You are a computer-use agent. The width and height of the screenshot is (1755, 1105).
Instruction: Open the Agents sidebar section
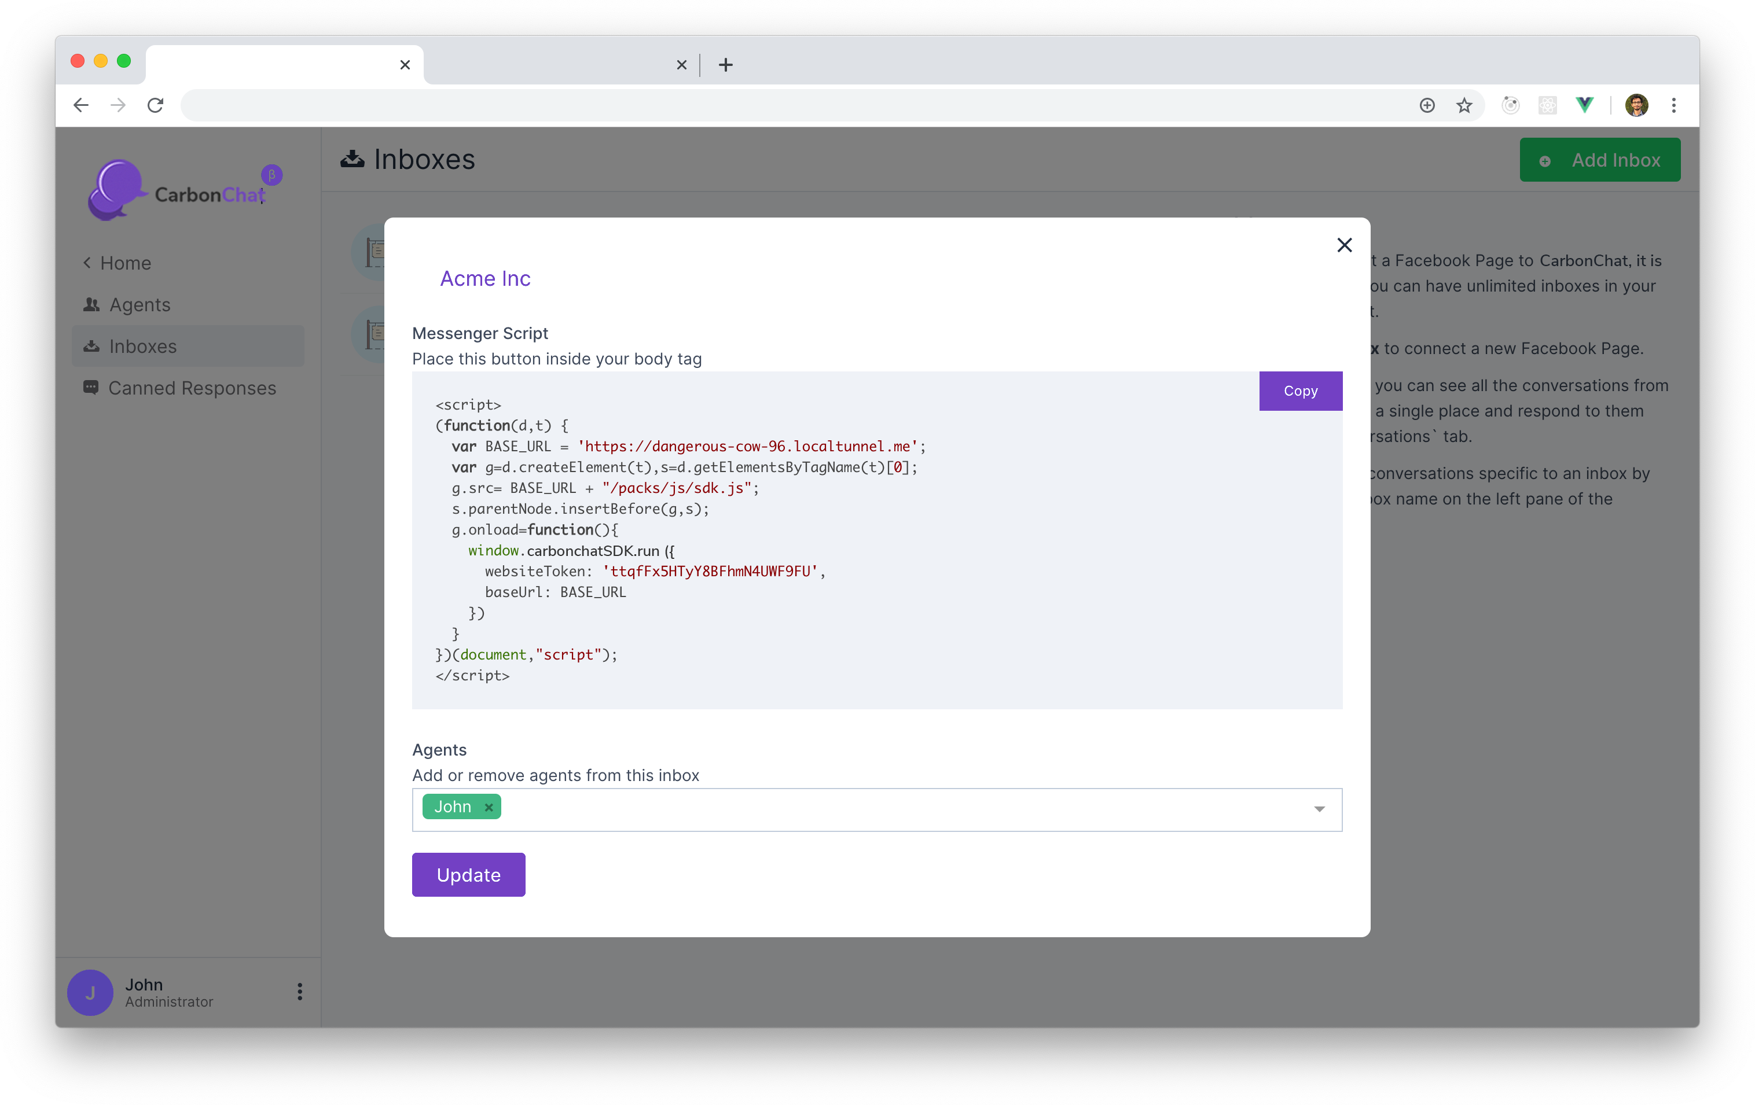click(x=139, y=304)
